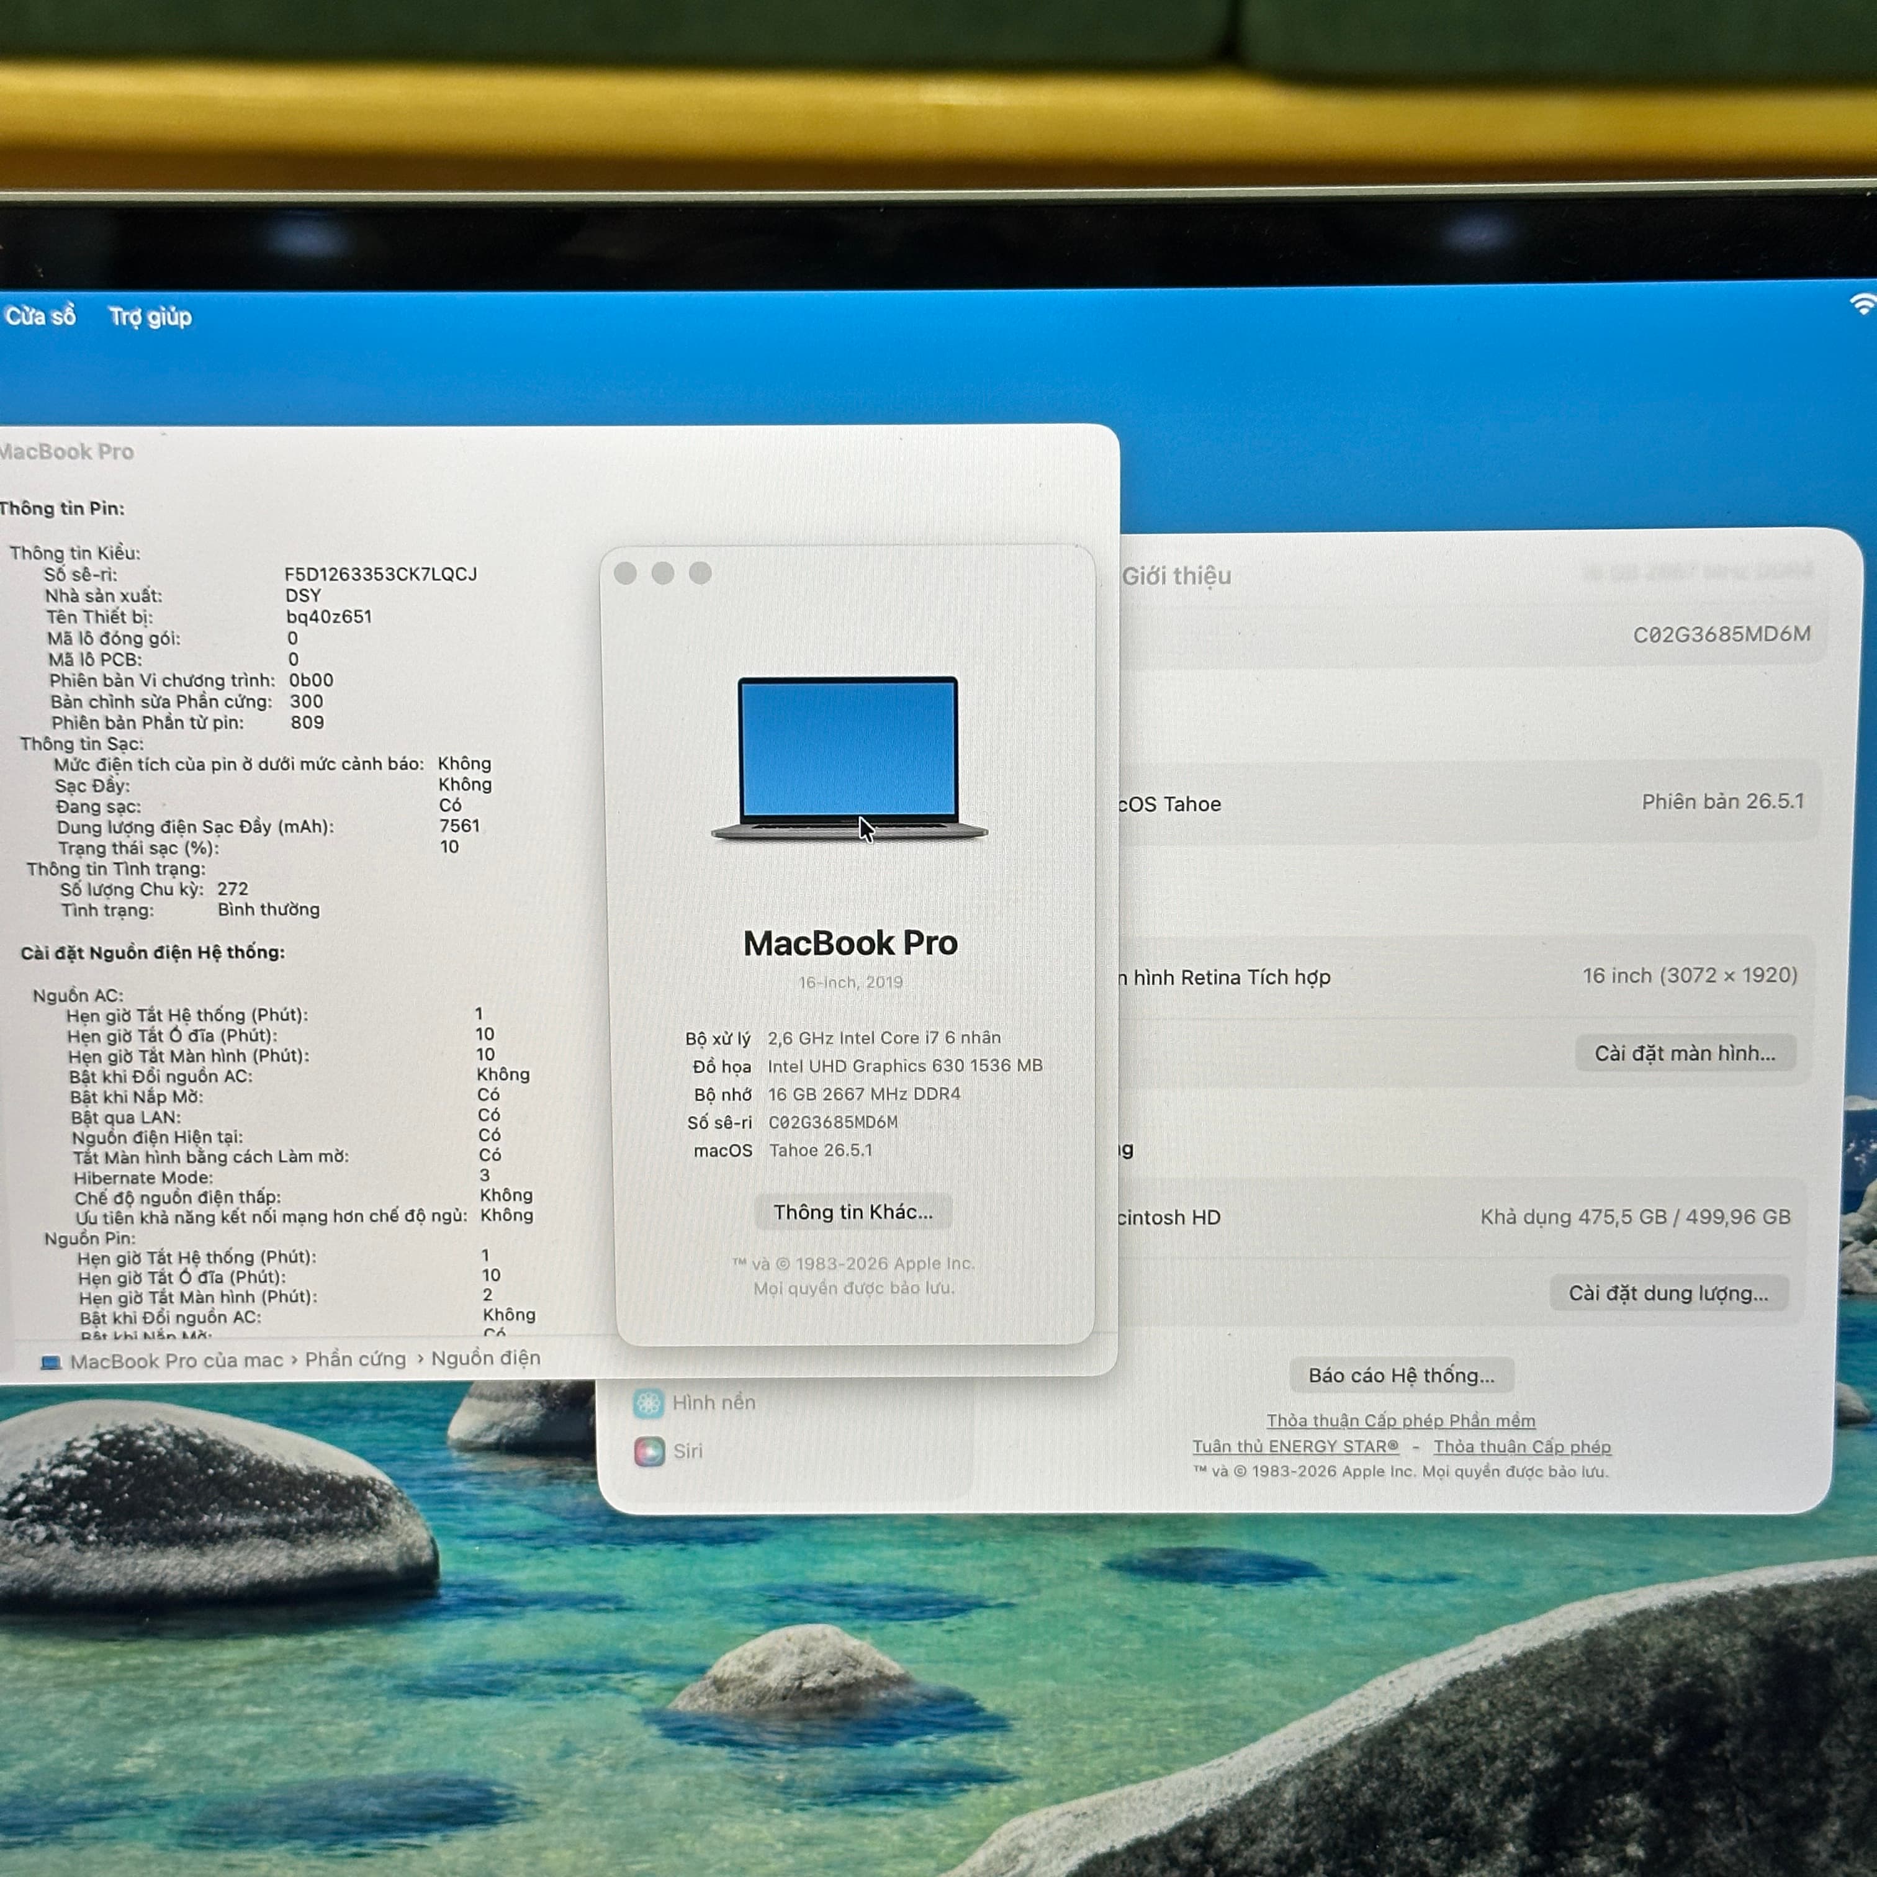Click Trạng thái sạc (%) row
Viewport: 1877px width, 1877px height.
coord(258,847)
